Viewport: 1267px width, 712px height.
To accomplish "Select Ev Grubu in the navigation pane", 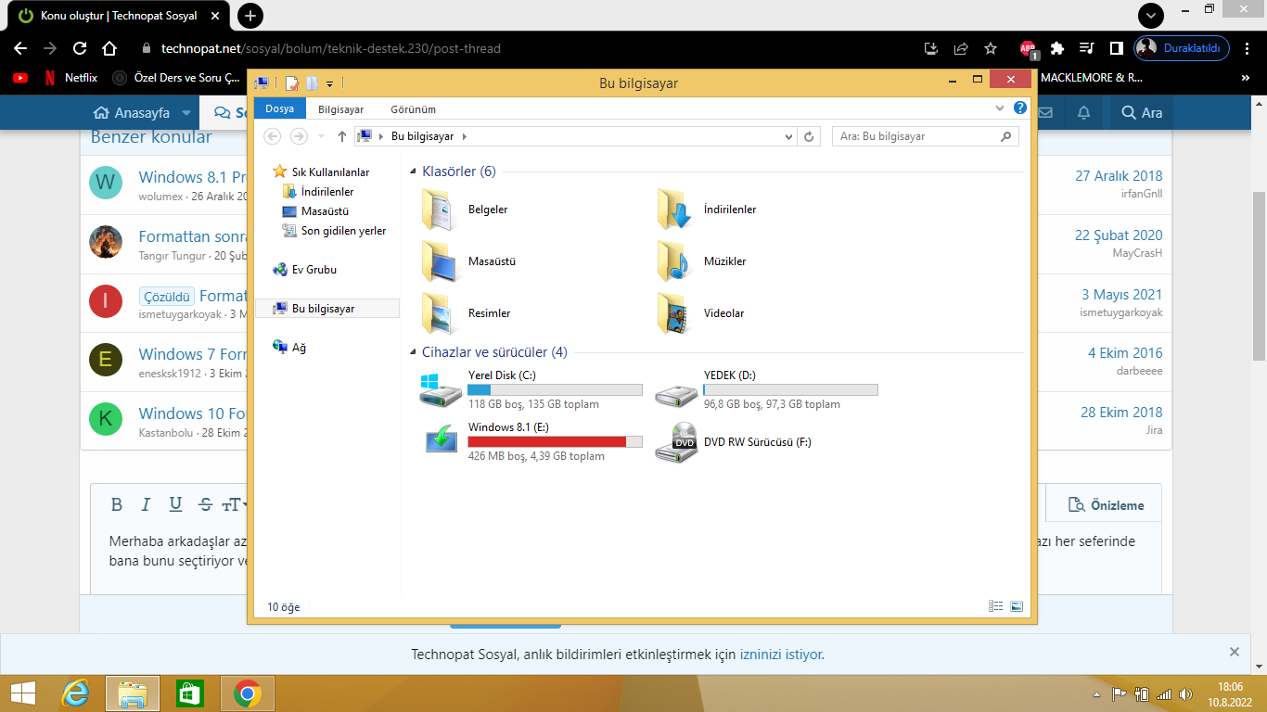I will [304, 270].
